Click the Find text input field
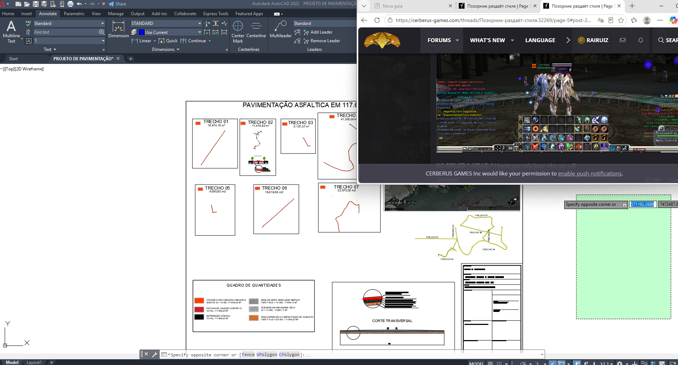 (x=66, y=32)
